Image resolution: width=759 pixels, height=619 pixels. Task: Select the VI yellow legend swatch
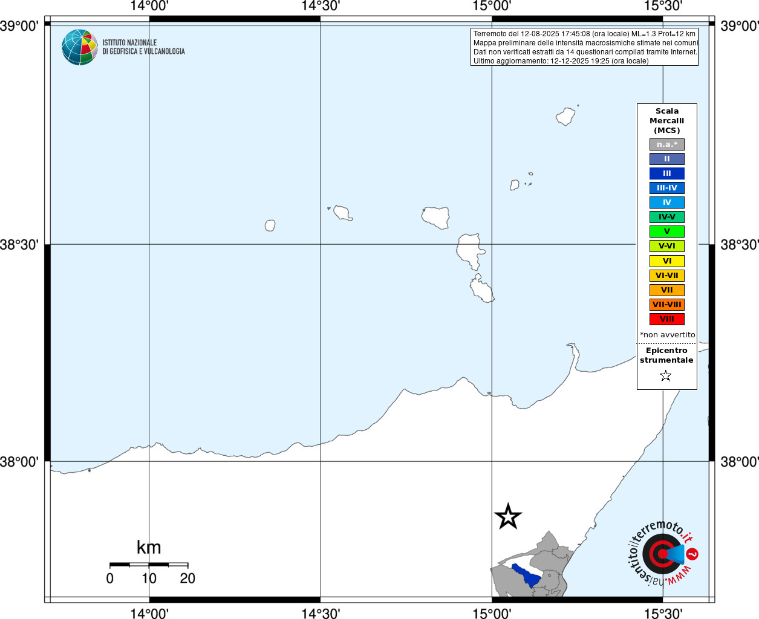tap(667, 261)
